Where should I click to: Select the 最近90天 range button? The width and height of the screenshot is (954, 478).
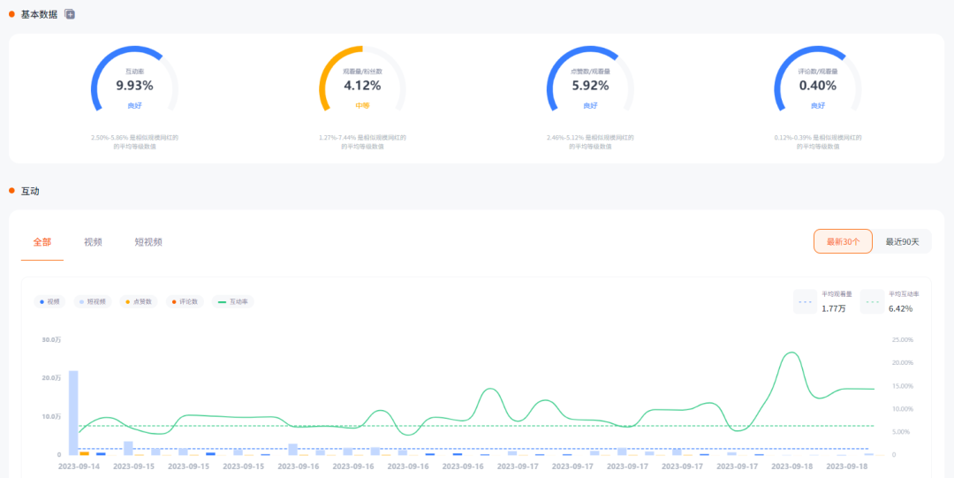tap(902, 241)
